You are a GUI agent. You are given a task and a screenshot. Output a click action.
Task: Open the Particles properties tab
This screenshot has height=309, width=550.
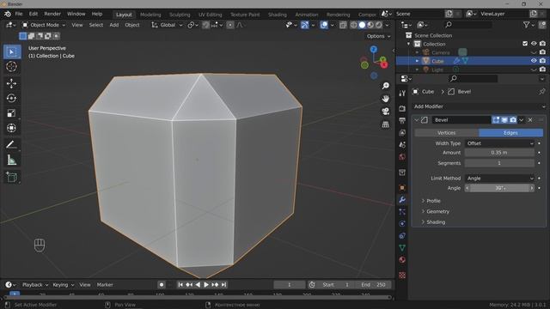(x=402, y=212)
